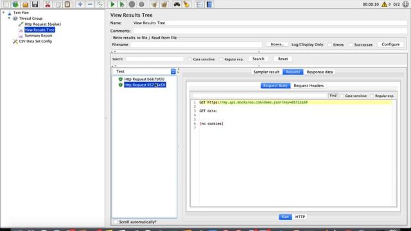411x231 pixels.
Task: Open the Templates icon in toolbar
Action: coord(15,4)
